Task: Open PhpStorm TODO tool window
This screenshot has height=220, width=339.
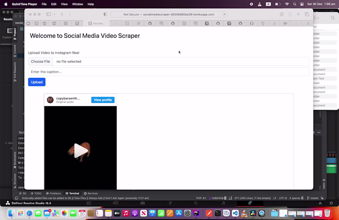Action: tap(36, 193)
